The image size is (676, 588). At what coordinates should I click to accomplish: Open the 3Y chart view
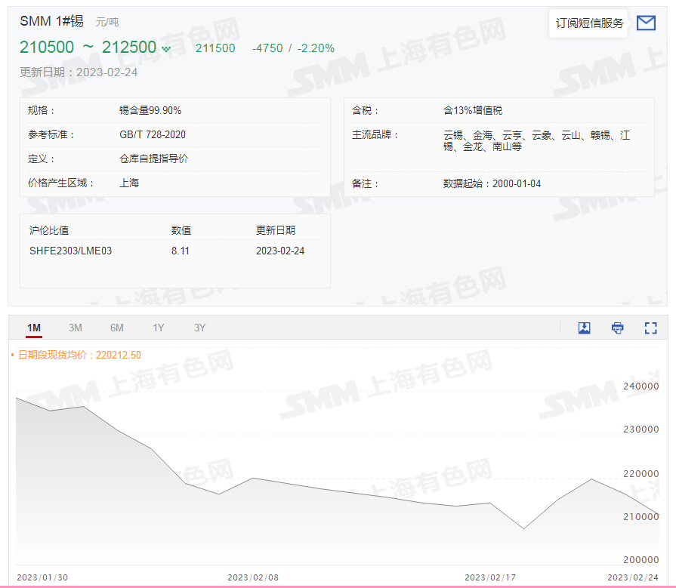coord(199,328)
